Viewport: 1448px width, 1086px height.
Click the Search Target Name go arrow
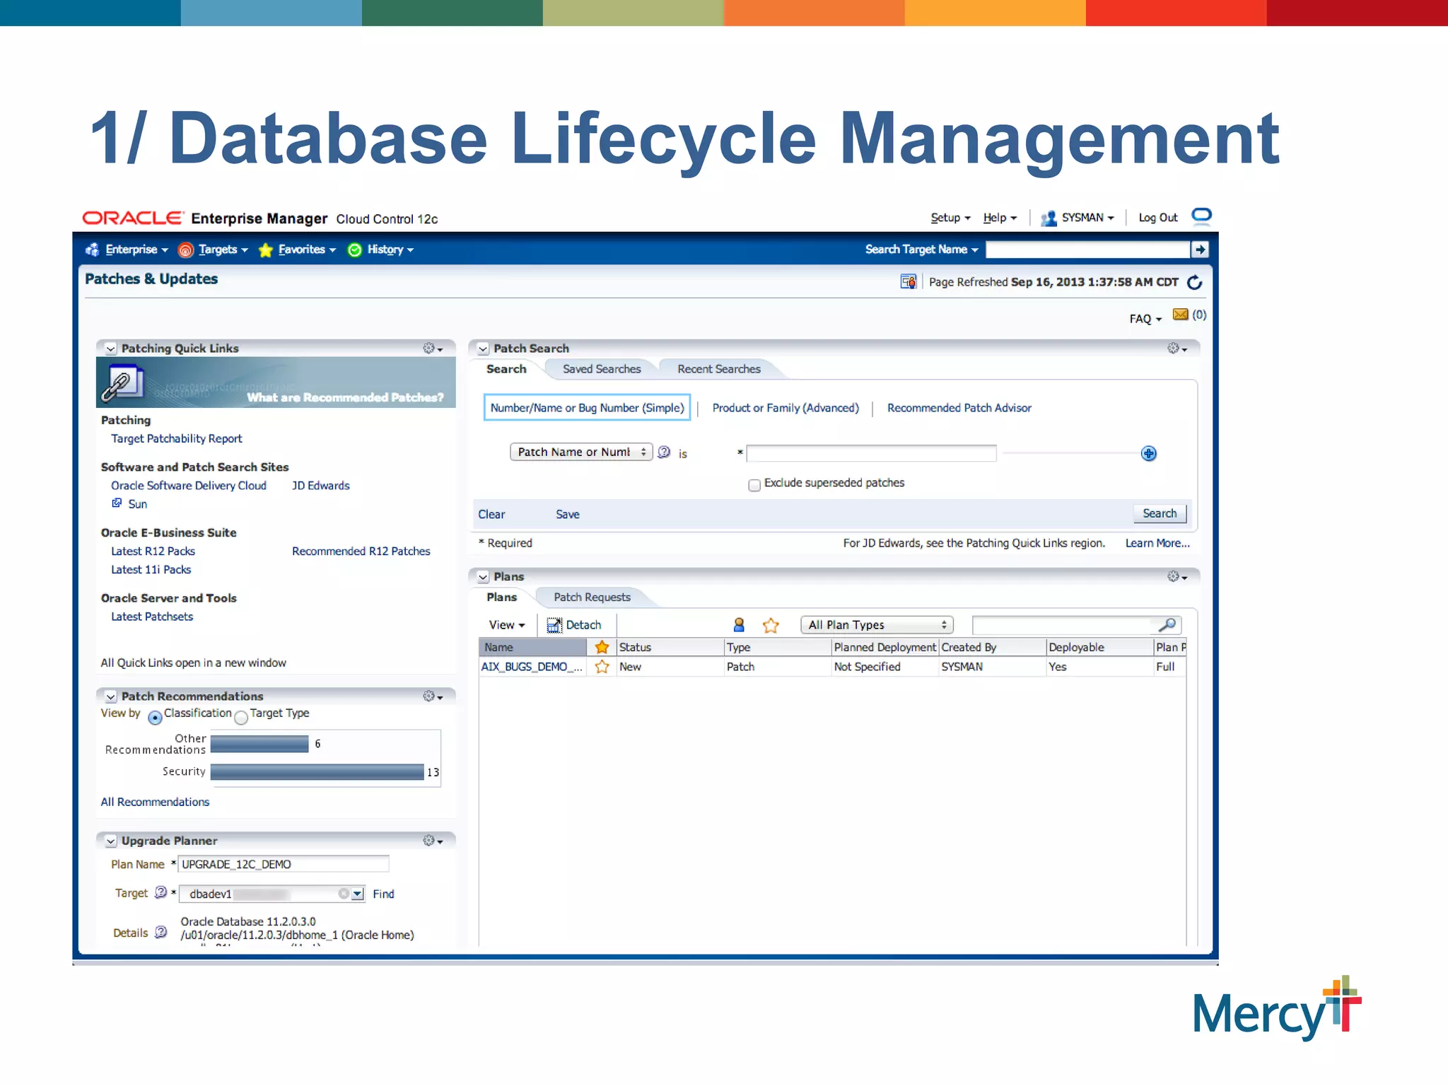click(1200, 250)
